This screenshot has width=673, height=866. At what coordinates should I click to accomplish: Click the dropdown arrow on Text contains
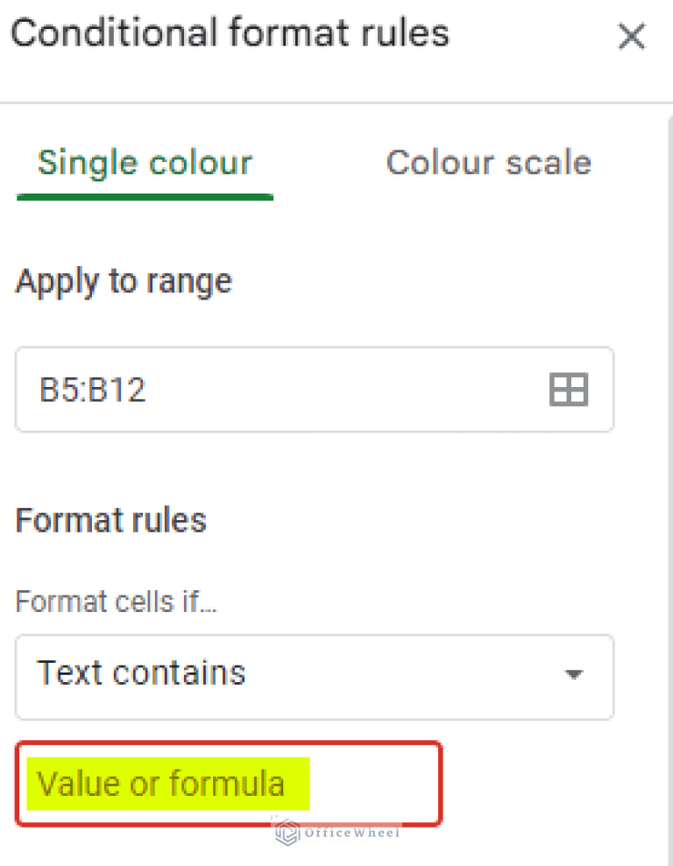point(573,676)
